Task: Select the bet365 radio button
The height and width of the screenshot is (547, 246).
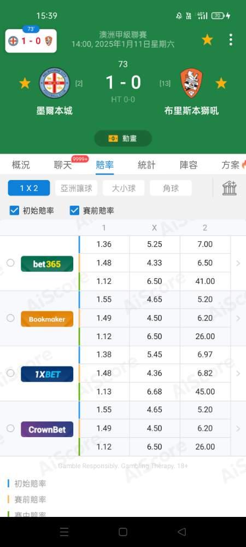Action: [x=10, y=263]
